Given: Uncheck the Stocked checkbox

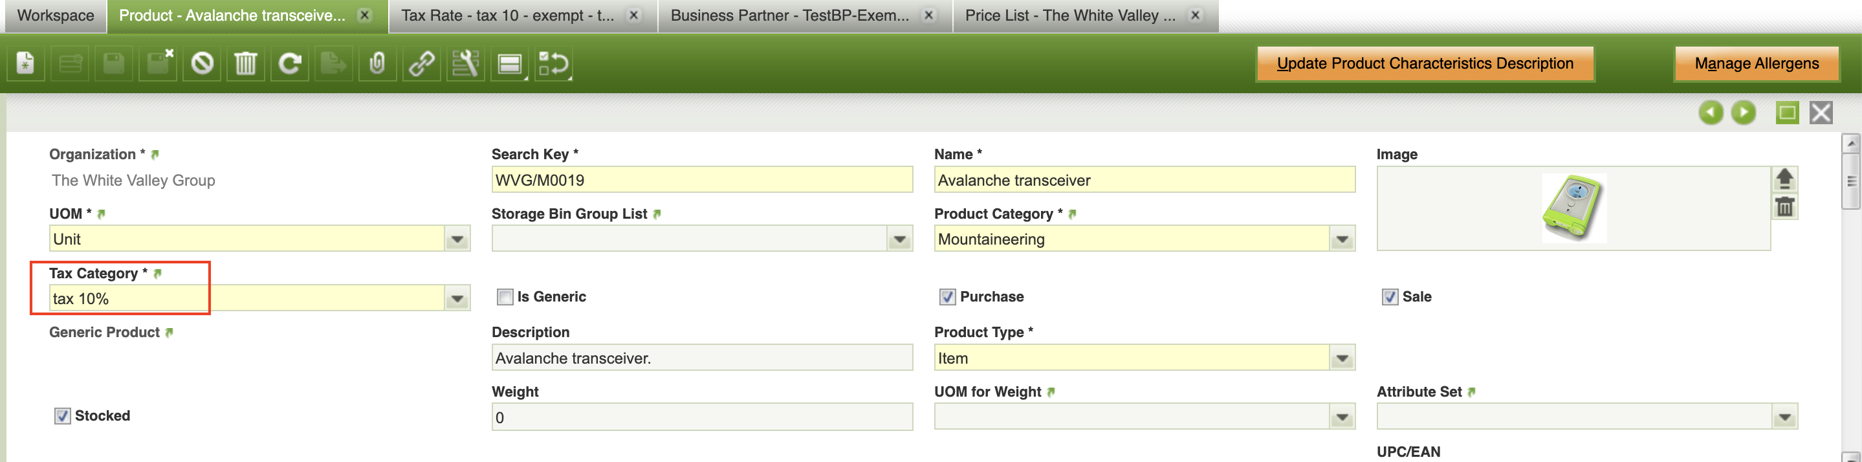Looking at the screenshot, I should point(63,417).
